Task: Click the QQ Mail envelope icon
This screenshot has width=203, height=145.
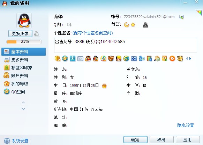Action: click(80, 59)
